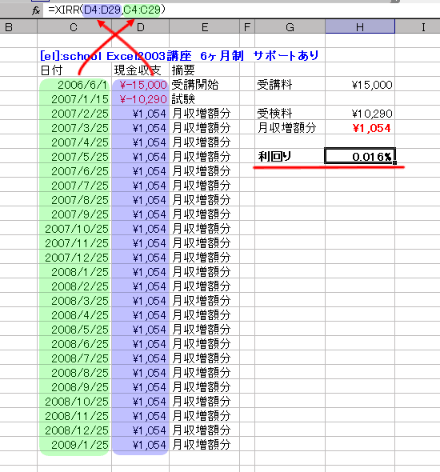Select date cell 2007/10/25
The image size is (440, 472).
[x=74, y=229]
